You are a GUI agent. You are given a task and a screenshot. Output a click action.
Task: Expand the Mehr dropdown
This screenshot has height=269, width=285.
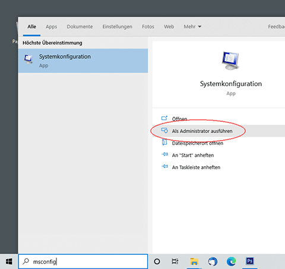192,27
